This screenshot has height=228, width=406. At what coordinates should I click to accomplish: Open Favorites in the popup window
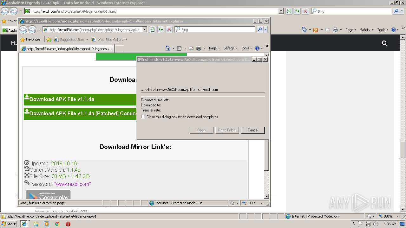pos(30,39)
